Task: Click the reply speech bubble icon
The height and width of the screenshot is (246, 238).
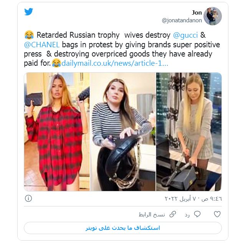Action: tap(197, 214)
